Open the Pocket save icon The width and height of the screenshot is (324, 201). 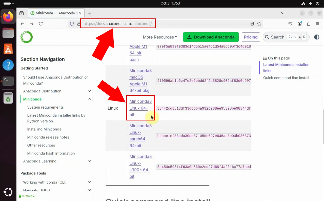click(291, 24)
